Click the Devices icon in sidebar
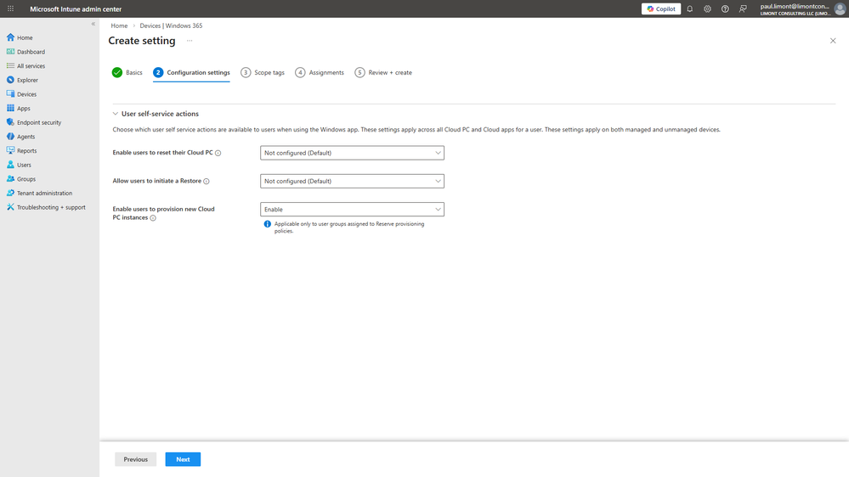849x477 pixels. (x=10, y=93)
